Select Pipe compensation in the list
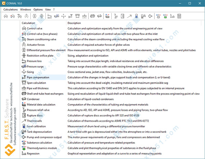Screen dimensions: 205x159 pos(38,77)
